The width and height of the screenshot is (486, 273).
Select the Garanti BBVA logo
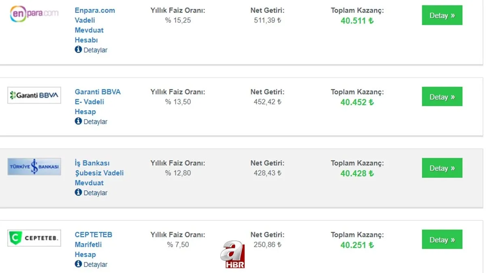pos(34,95)
